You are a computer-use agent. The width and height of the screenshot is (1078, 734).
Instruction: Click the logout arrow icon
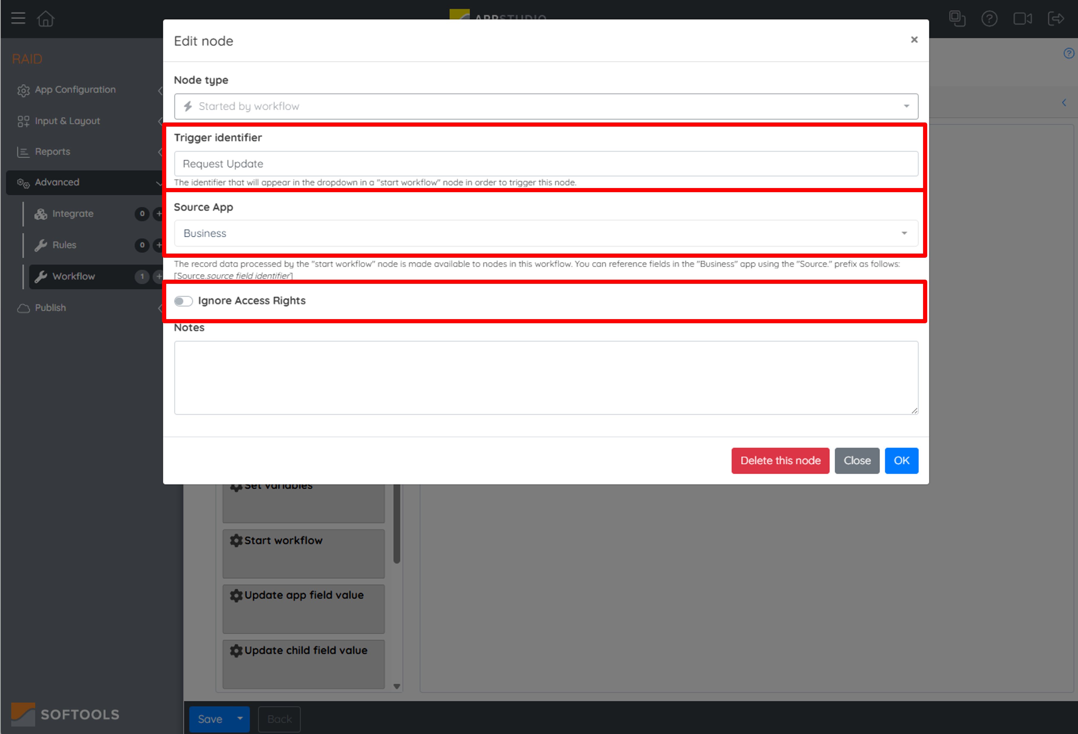[x=1056, y=18]
